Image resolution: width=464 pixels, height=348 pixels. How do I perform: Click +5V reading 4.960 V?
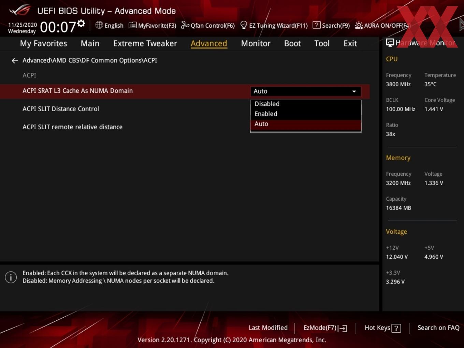(x=434, y=257)
